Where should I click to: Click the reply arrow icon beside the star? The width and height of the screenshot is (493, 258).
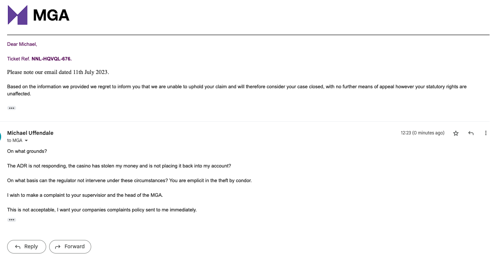click(x=471, y=133)
